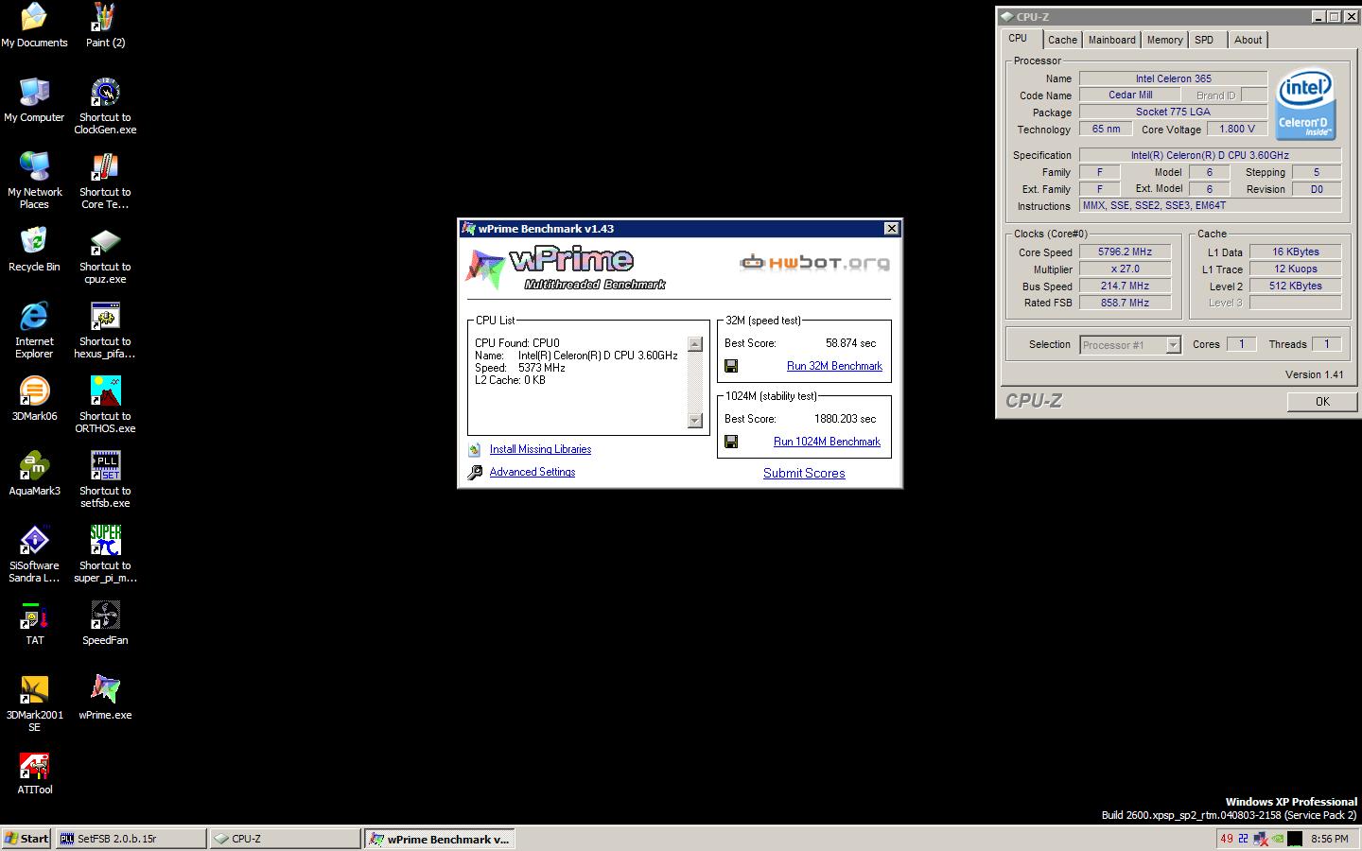Select SiSoftware Sandra desktop icon

34,553
